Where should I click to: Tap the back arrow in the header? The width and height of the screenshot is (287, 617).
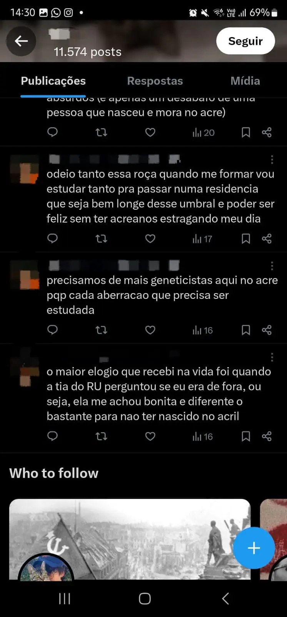[21, 41]
